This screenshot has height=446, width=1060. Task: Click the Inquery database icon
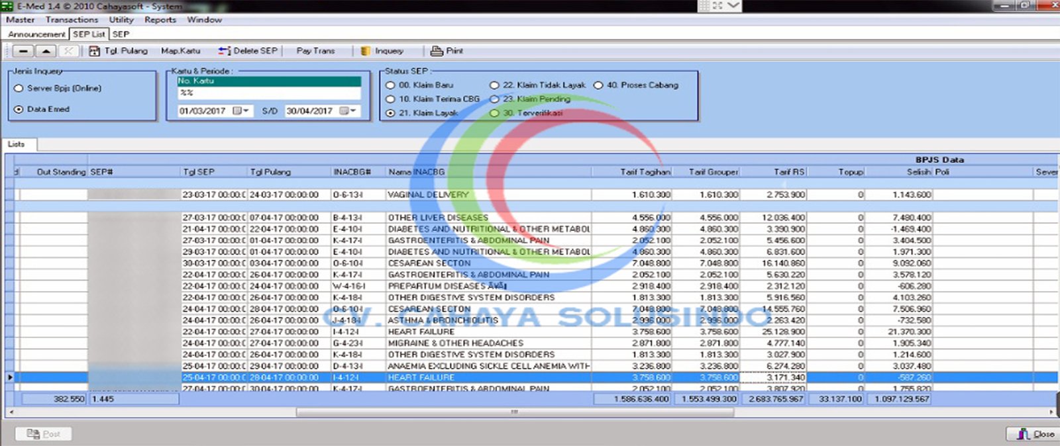click(x=365, y=51)
